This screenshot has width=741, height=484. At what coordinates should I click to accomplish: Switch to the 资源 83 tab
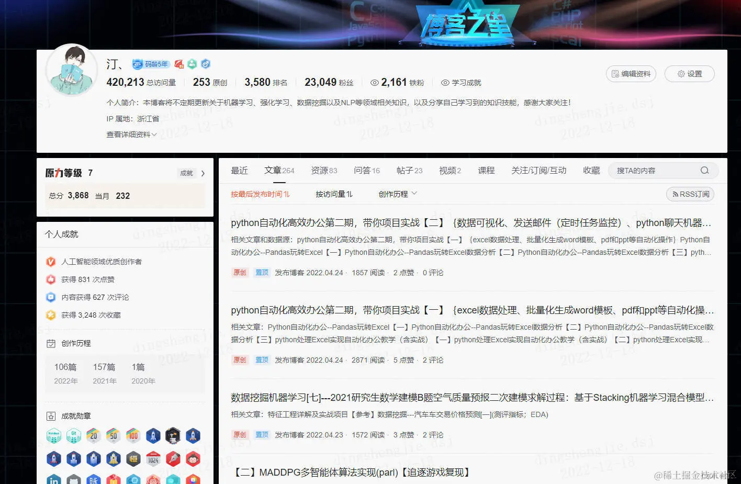click(x=324, y=171)
